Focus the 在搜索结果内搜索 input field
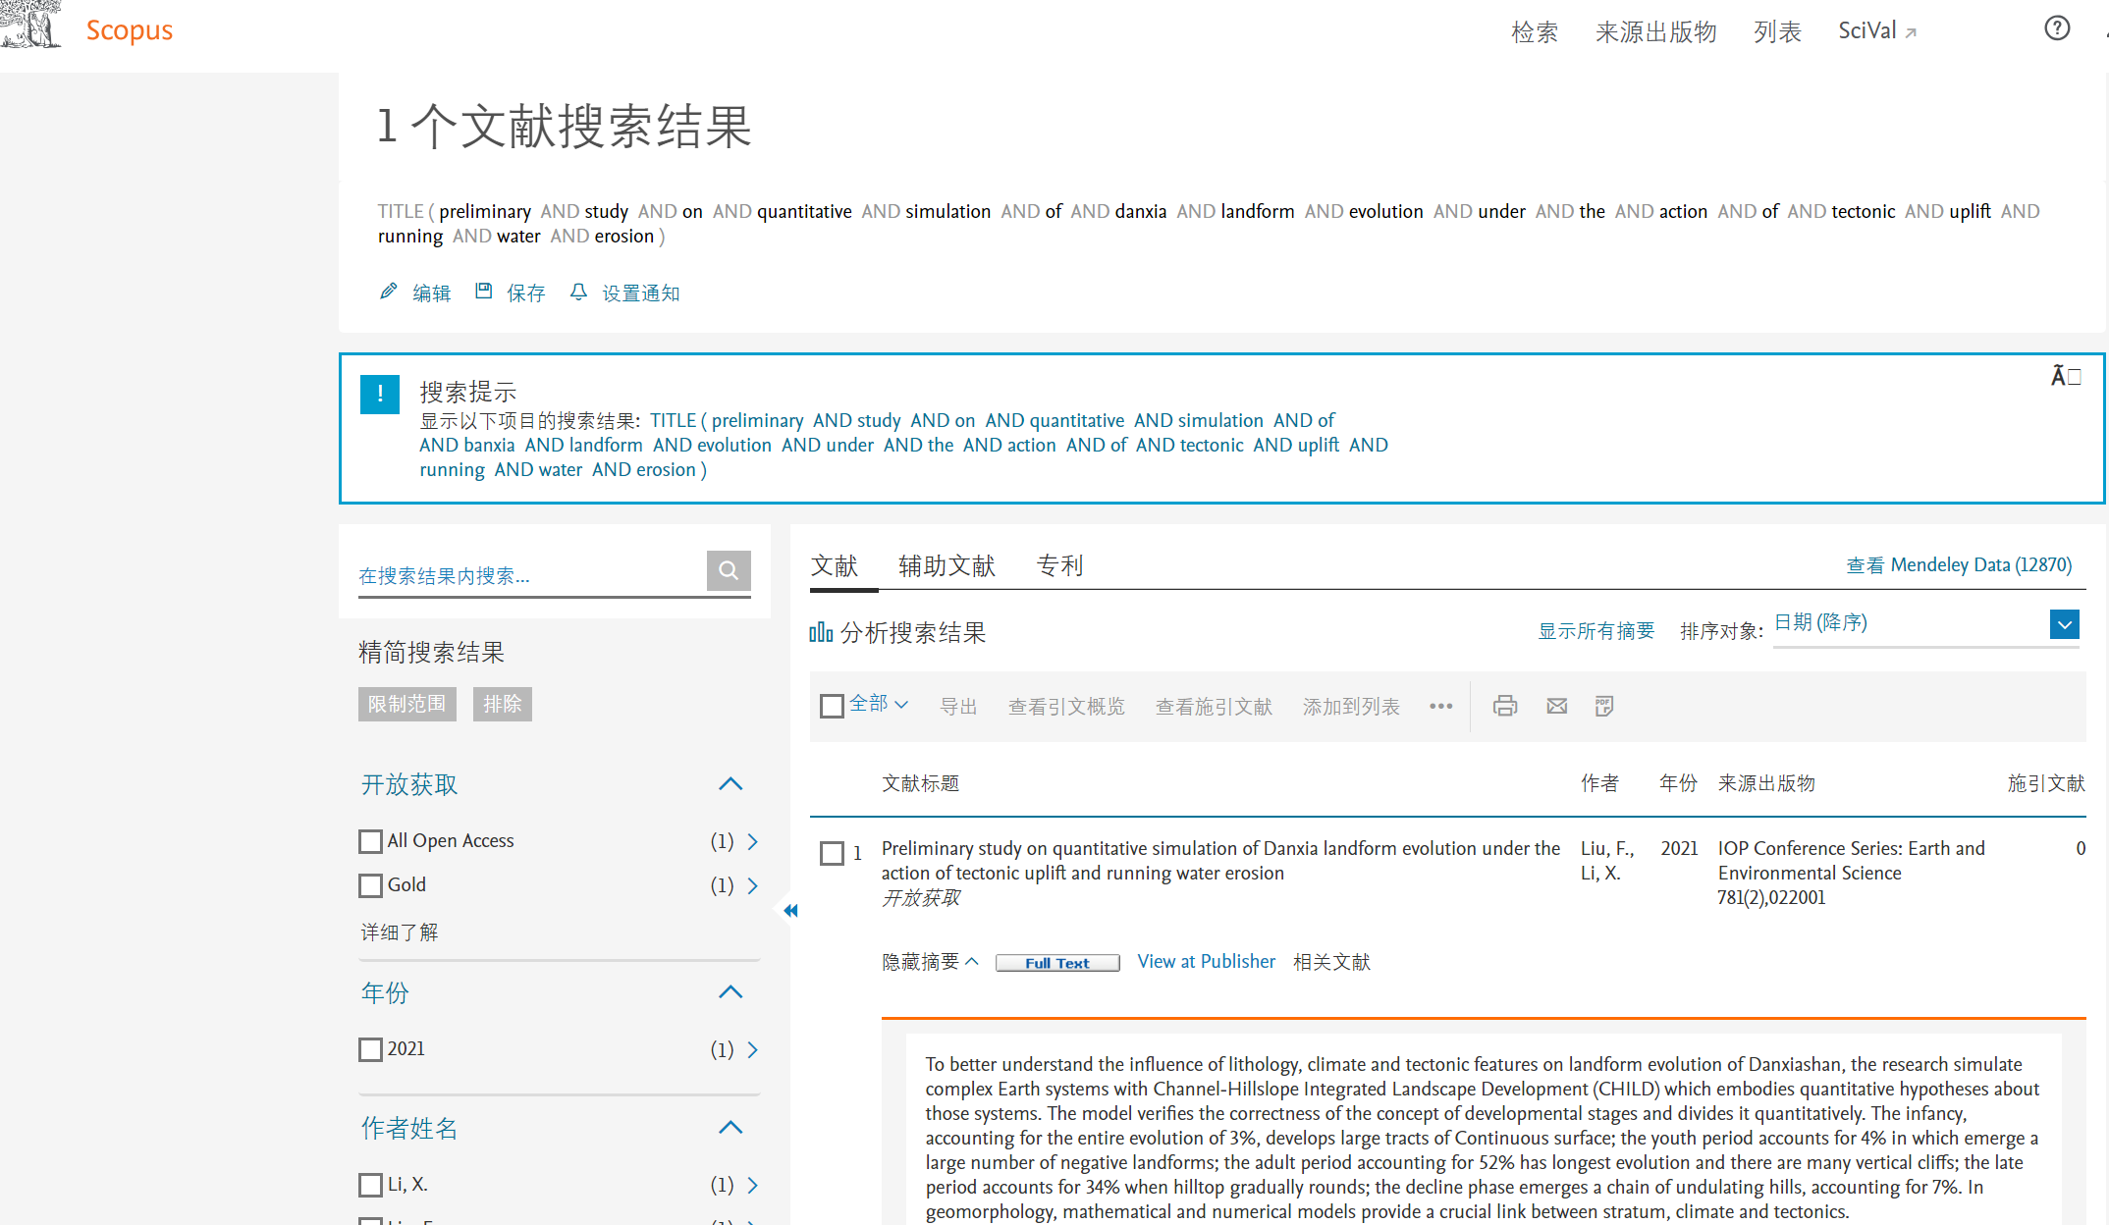 [x=531, y=575]
